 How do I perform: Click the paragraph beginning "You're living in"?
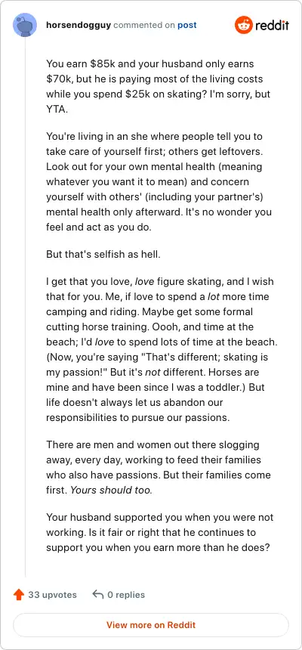point(159,181)
